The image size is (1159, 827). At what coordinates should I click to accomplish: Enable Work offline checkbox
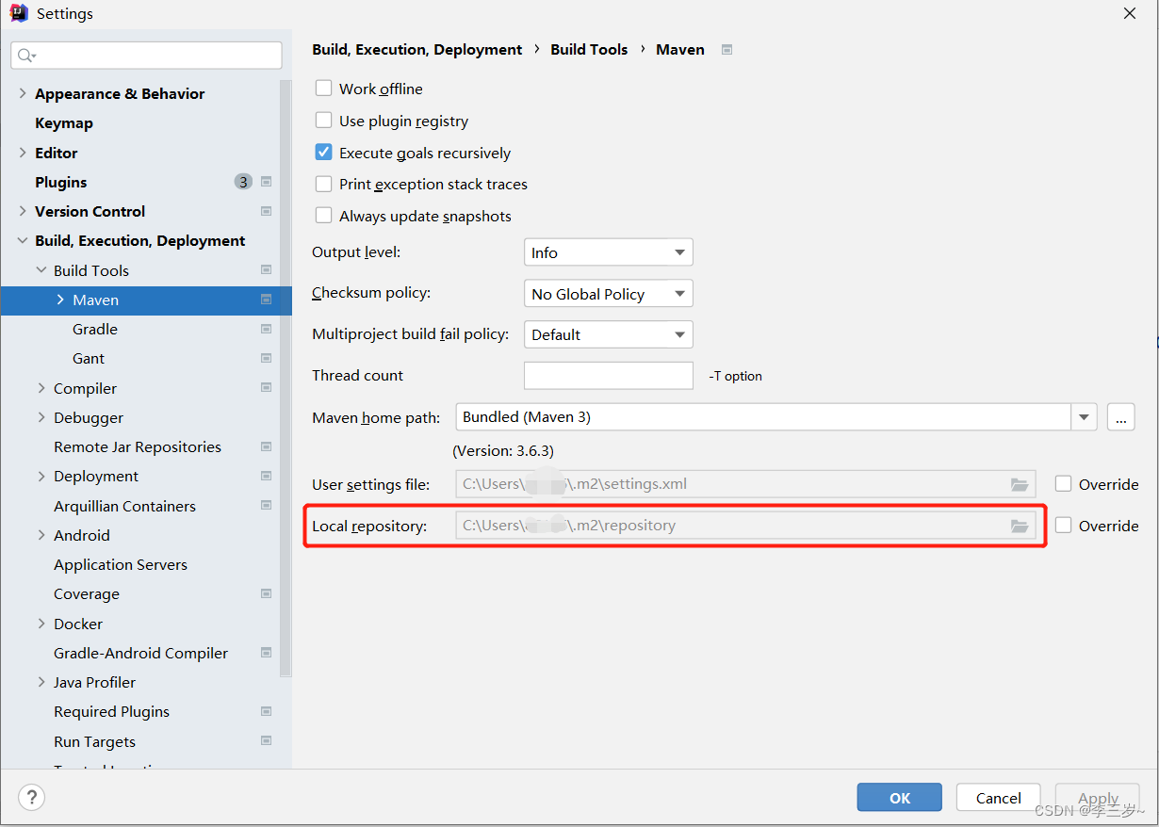click(323, 89)
